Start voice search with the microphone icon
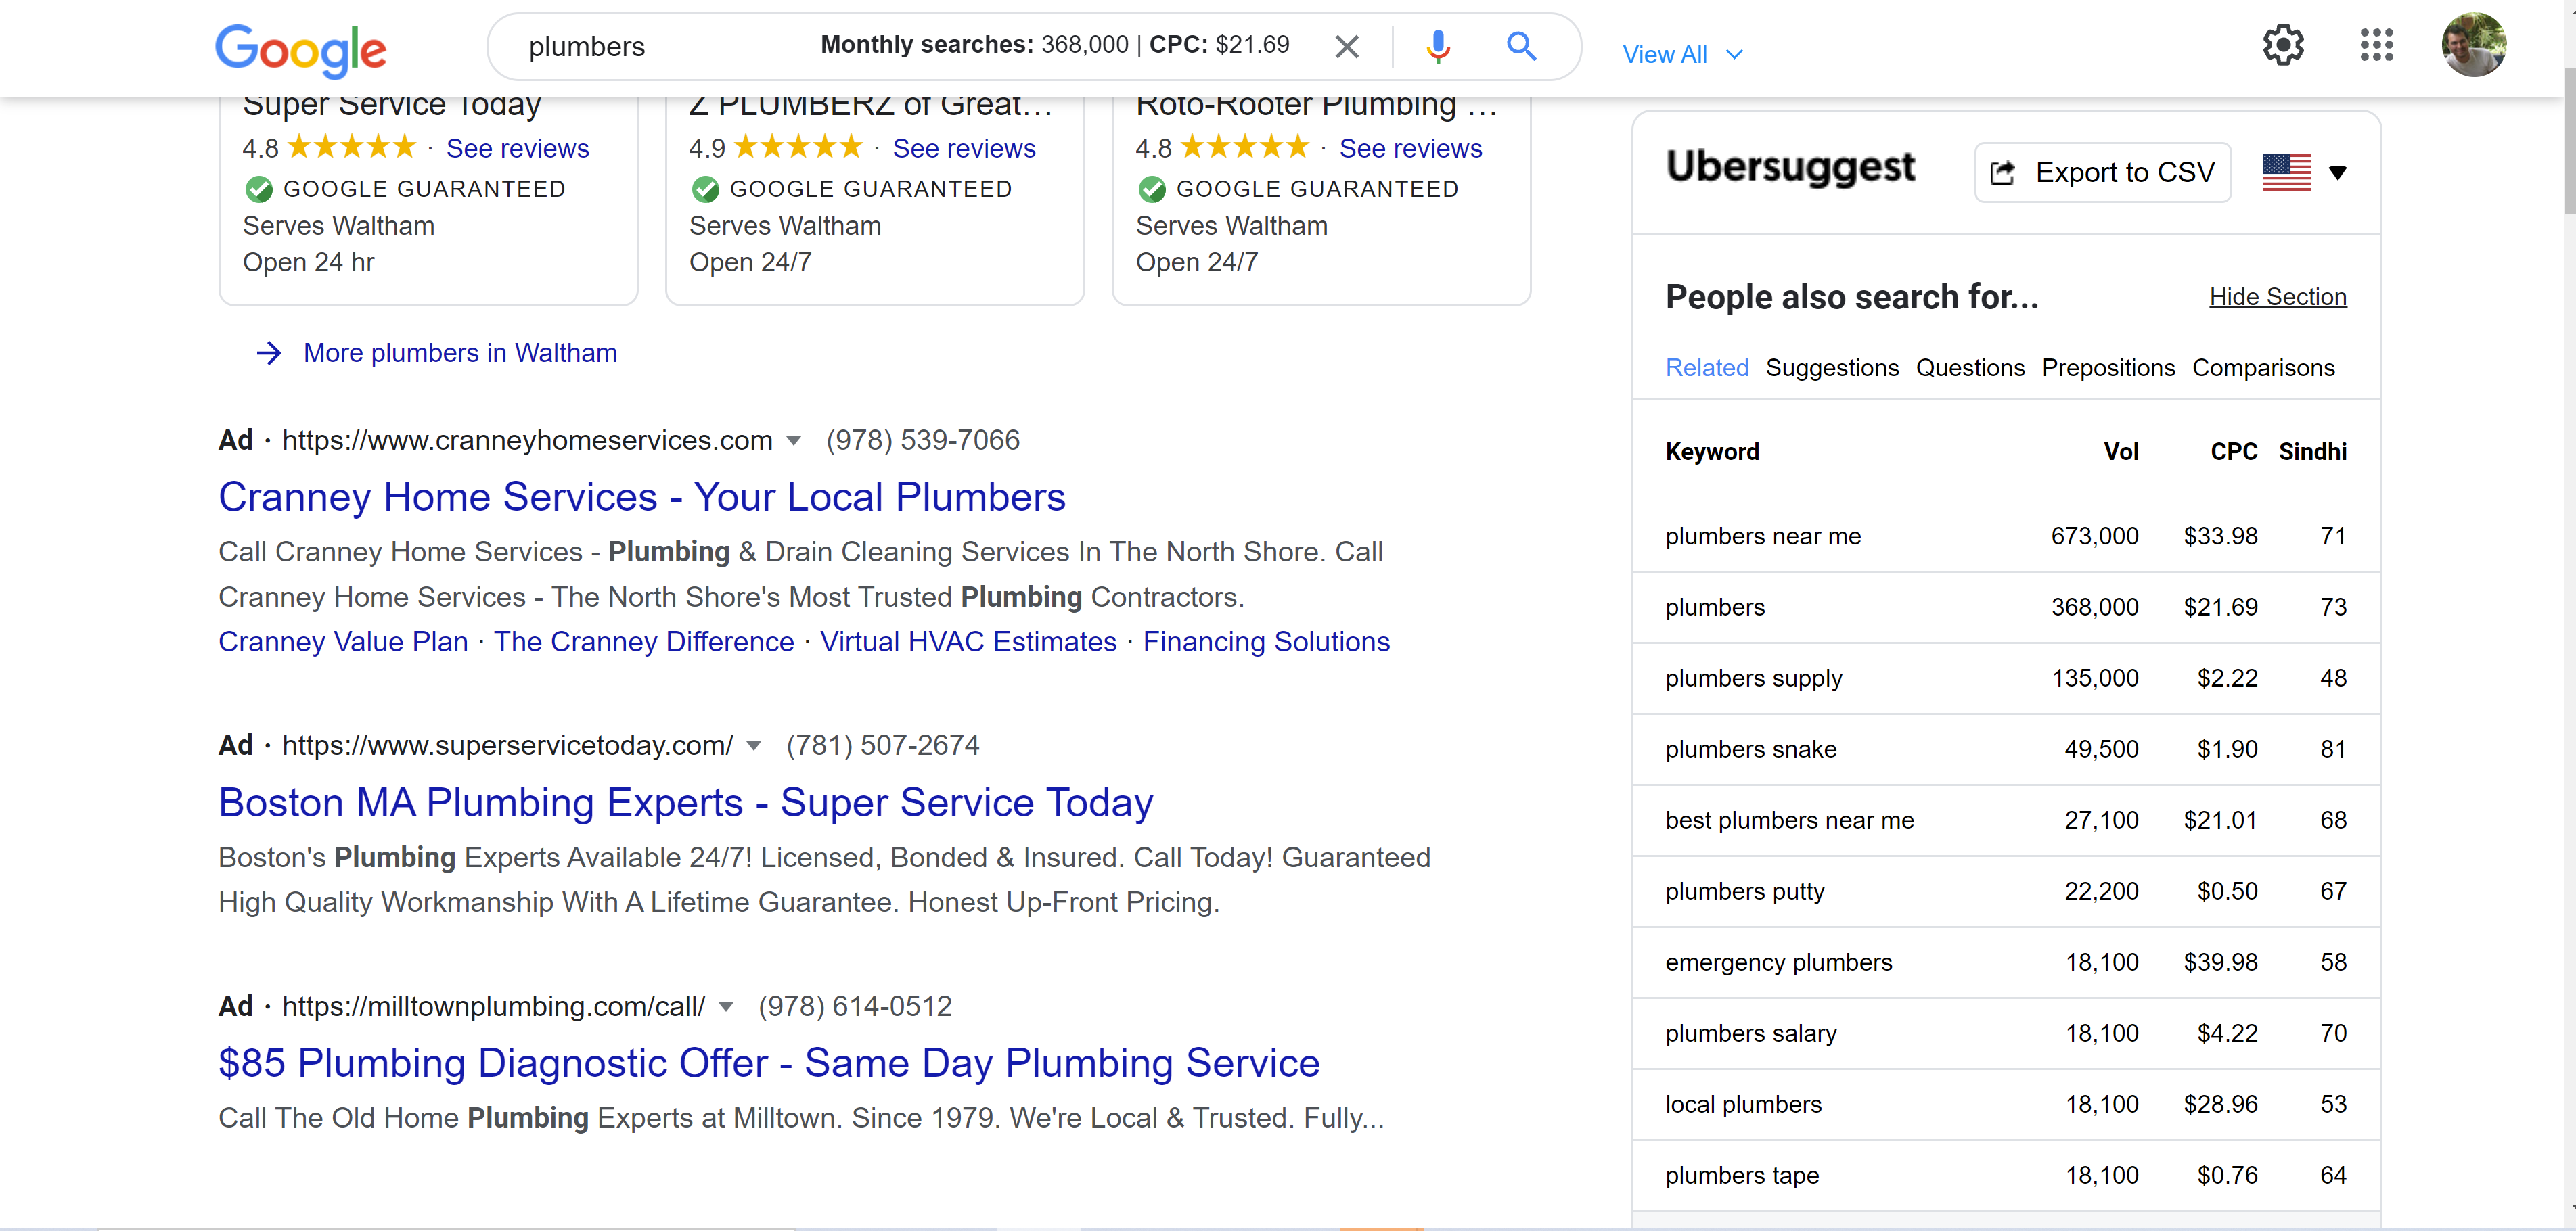2576x1231 pixels. [1437, 46]
